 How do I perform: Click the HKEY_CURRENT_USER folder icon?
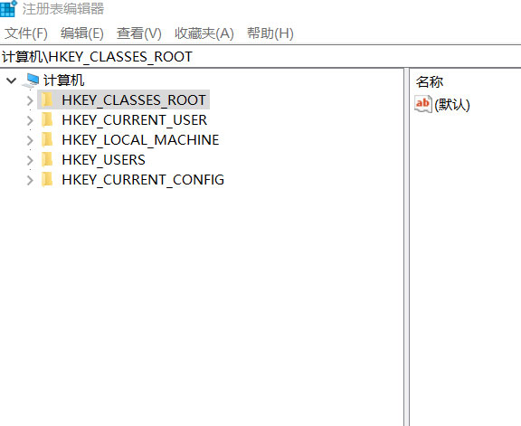[x=47, y=119]
